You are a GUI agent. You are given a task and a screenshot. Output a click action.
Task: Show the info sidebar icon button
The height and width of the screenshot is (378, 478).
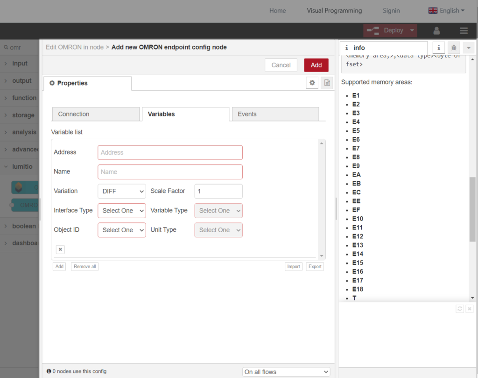pos(439,48)
